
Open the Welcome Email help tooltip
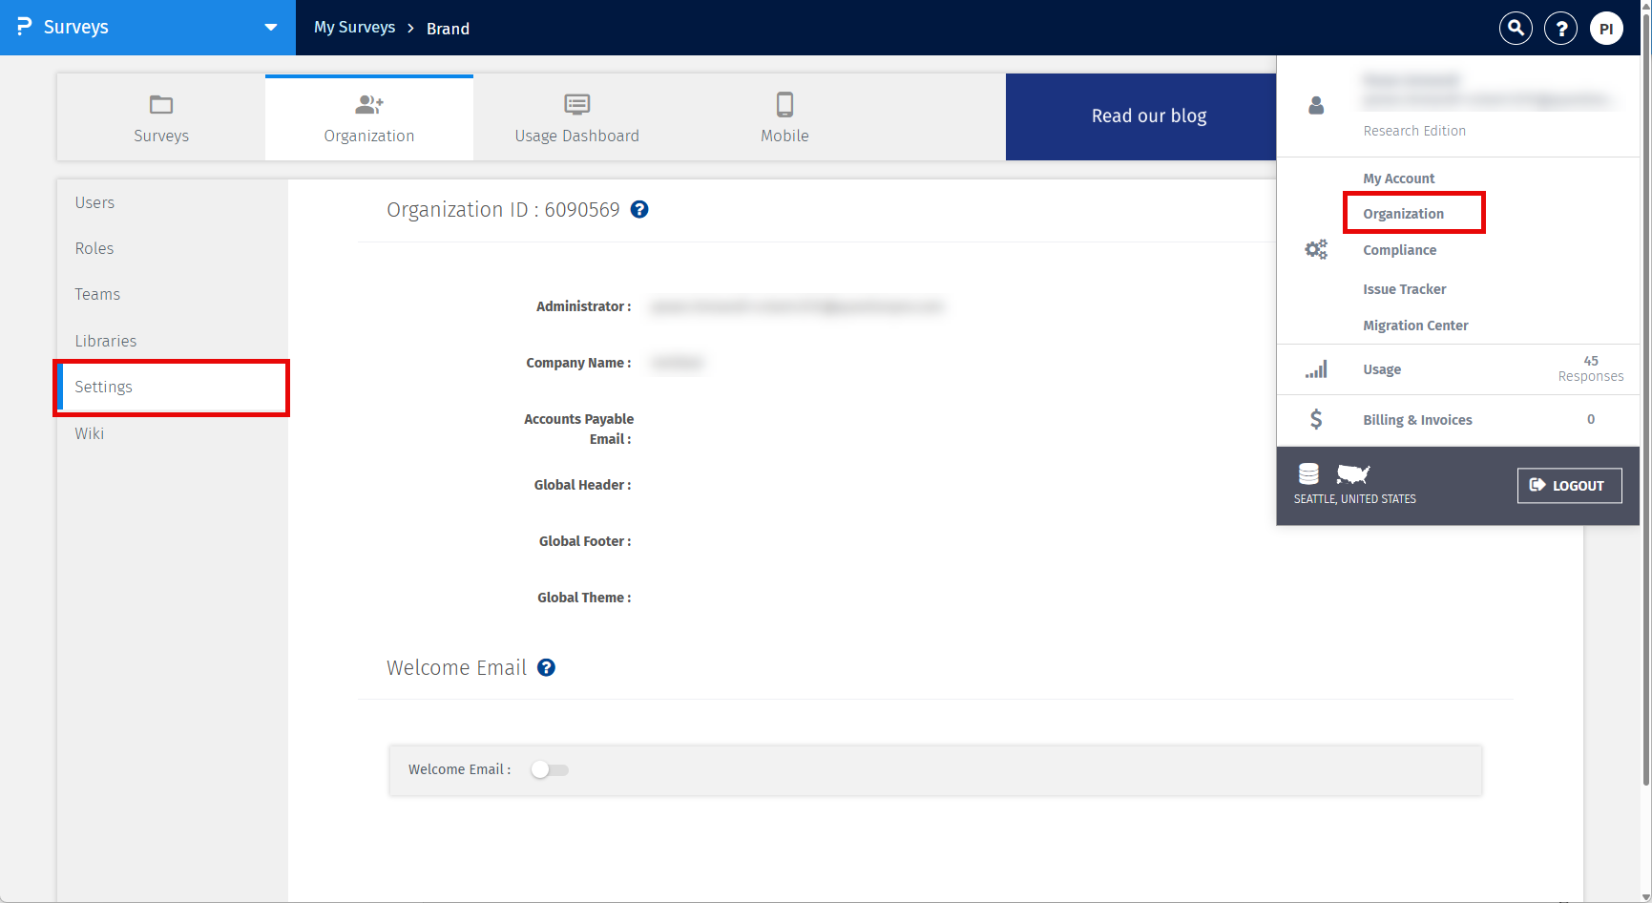[x=546, y=667]
